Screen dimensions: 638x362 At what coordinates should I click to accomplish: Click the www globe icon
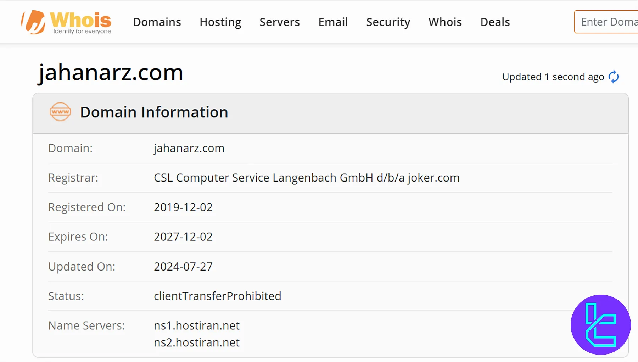coord(60,112)
